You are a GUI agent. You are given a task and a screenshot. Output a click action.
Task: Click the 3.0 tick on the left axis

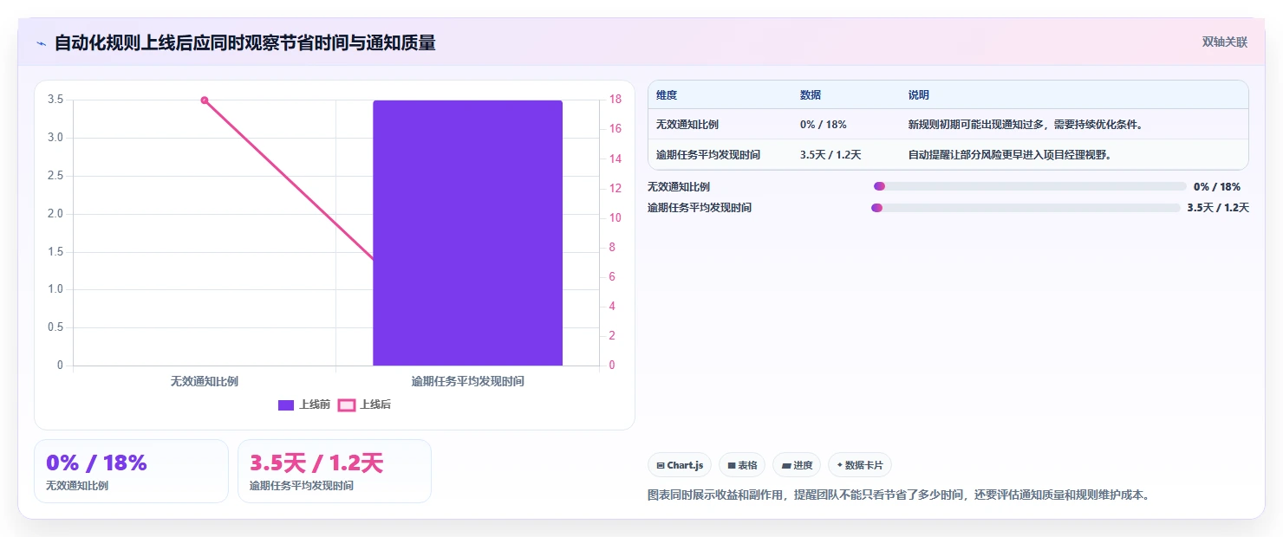[x=55, y=138]
